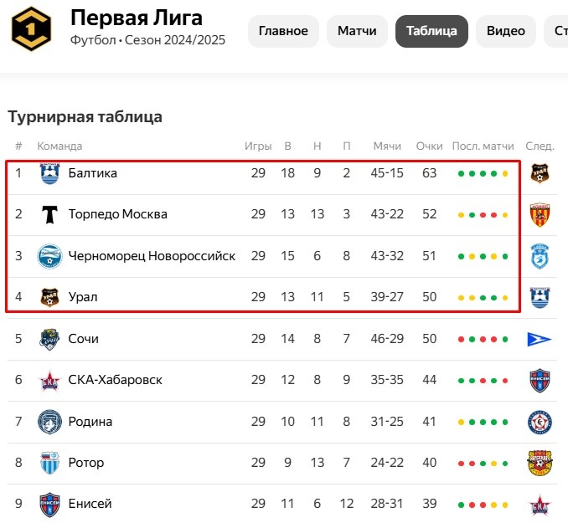Click the Торпедо Москва team crest
This screenshot has height=523, width=568.
[49, 214]
